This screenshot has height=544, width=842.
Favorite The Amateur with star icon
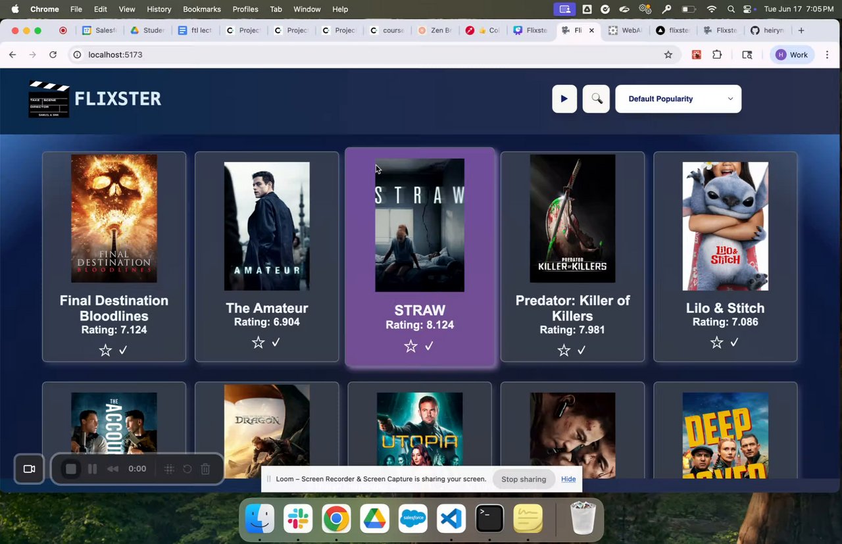258,343
